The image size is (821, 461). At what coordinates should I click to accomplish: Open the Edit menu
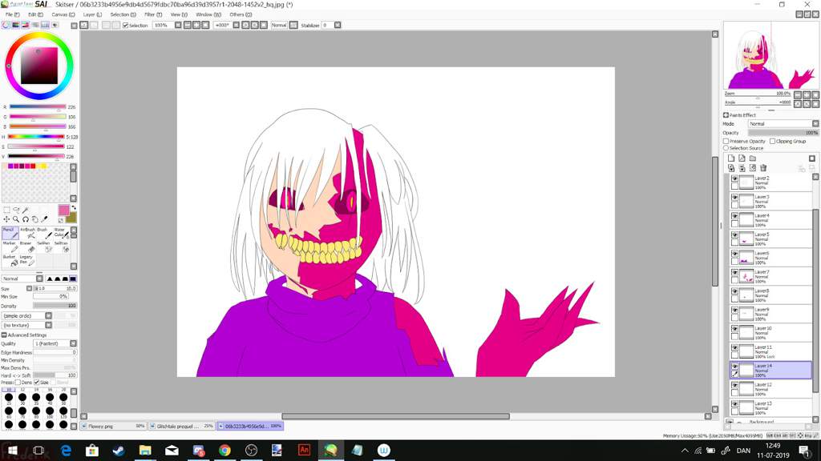tap(35, 14)
